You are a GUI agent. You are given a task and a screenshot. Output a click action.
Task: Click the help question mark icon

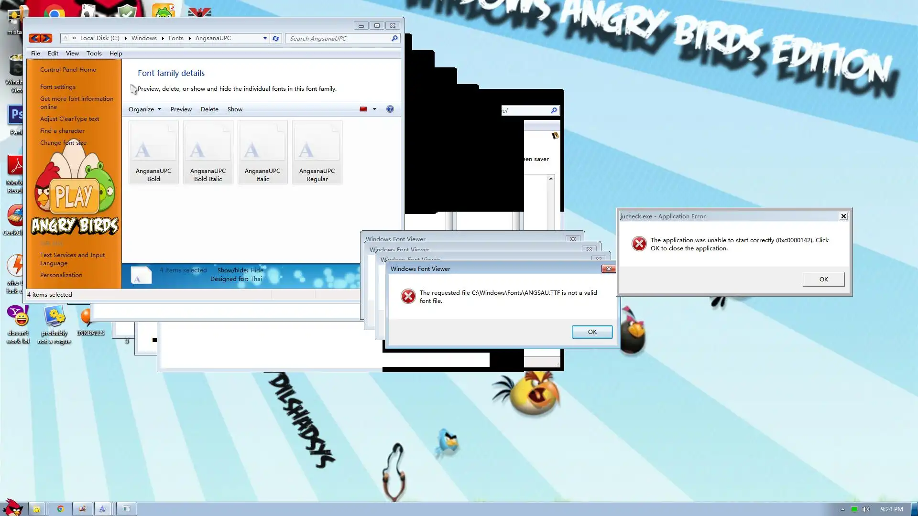390,109
